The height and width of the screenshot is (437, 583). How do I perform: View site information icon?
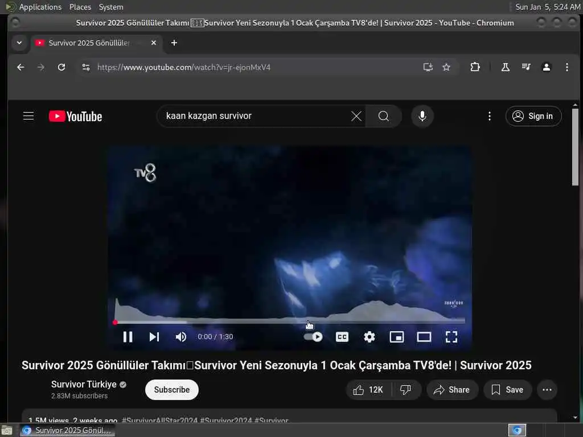click(x=86, y=67)
